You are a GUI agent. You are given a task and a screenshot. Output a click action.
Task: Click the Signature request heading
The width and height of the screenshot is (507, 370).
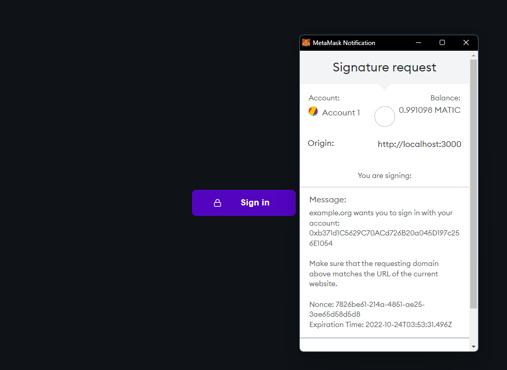click(384, 67)
